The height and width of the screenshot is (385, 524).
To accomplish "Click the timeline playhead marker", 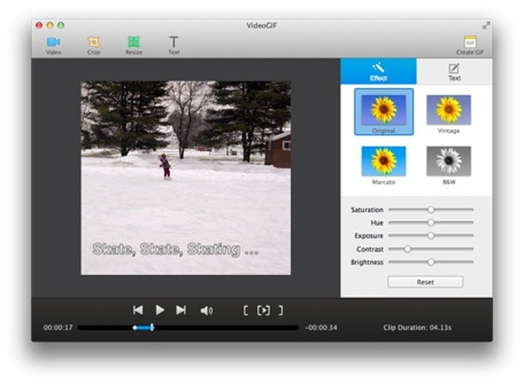I will tap(152, 327).
